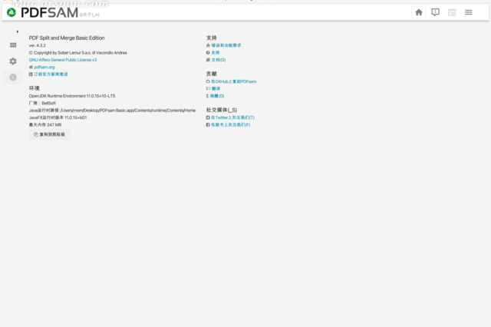Open the settings gear in sidebar
This screenshot has width=491, height=327.
pos(13,61)
